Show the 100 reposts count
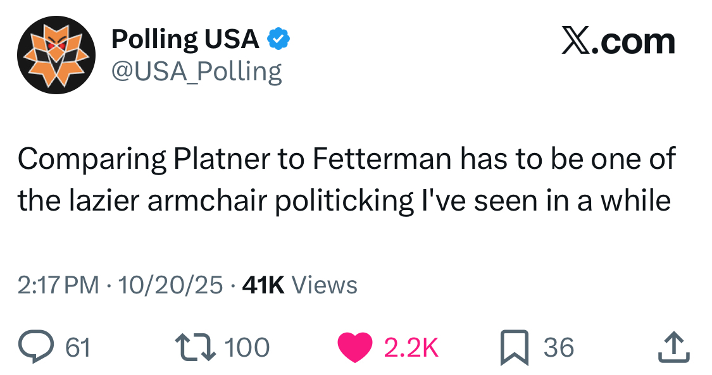The height and width of the screenshot is (375, 712). (x=247, y=347)
